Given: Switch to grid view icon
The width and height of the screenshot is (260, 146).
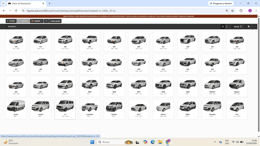Looking at the screenshot, I should click(x=223, y=26).
